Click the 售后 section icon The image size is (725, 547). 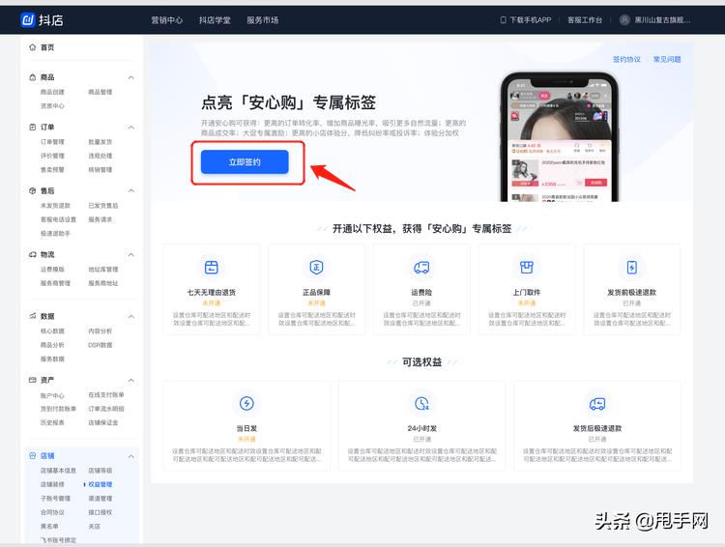[32, 190]
